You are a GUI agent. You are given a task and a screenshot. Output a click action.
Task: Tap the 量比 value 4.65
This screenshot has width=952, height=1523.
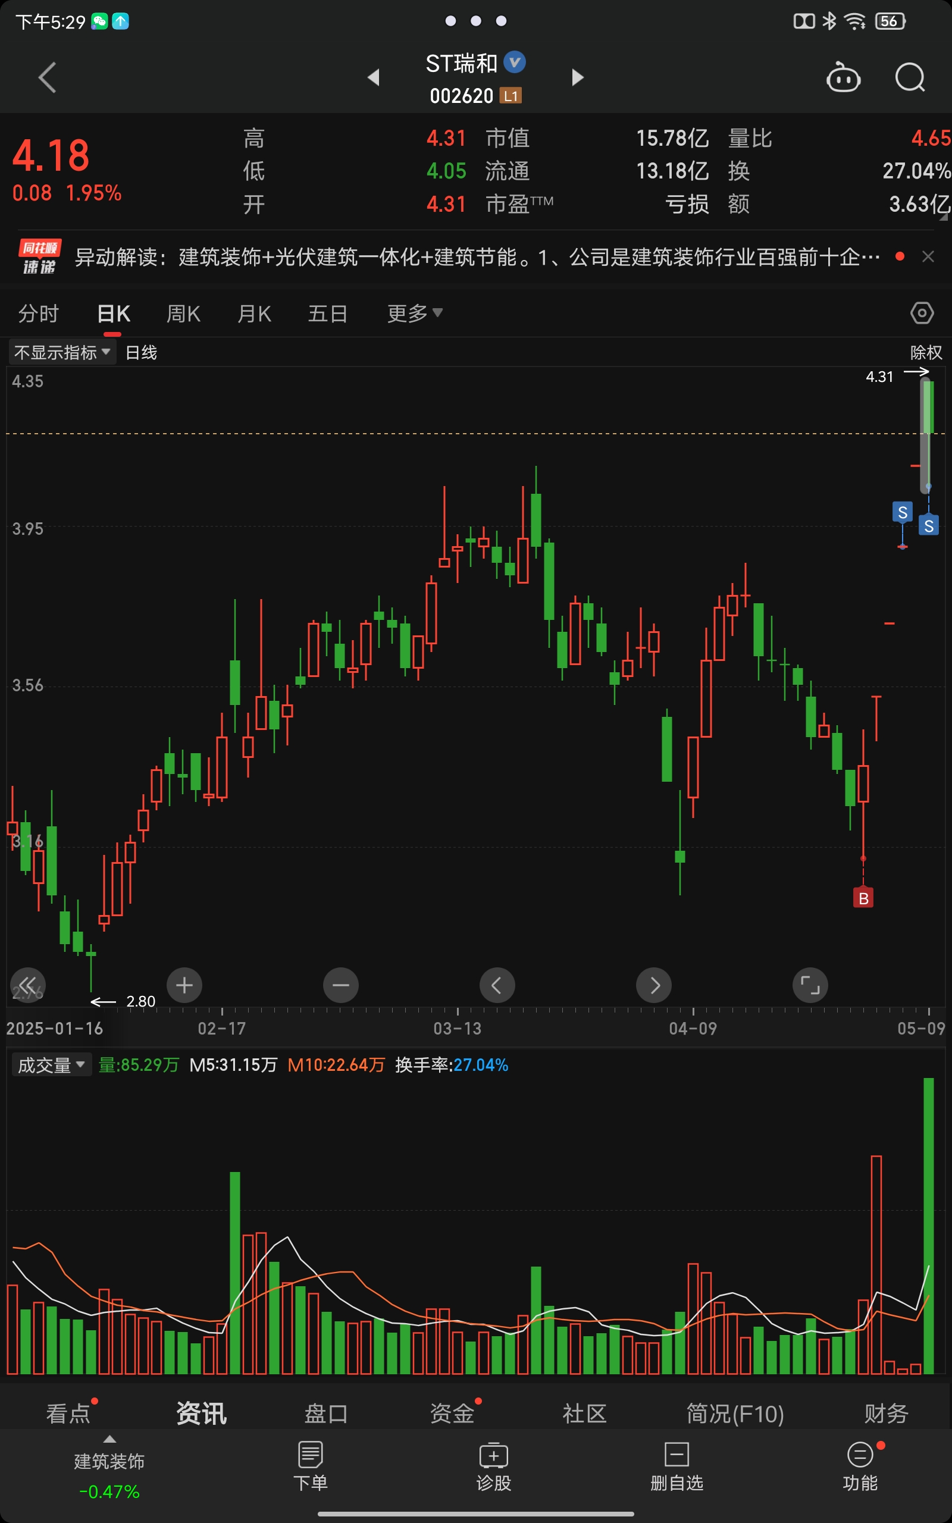pos(931,139)
